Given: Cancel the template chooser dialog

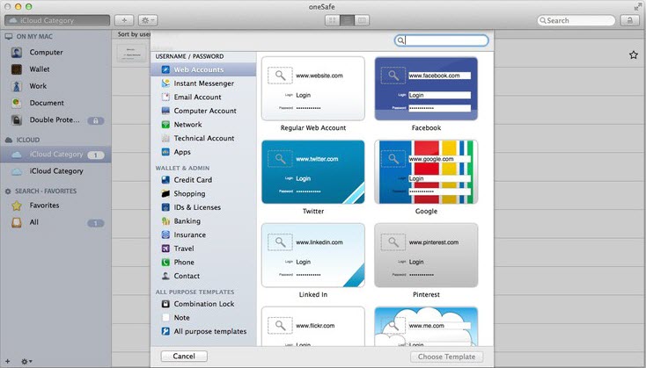Looking at the screenshot, I should coord(184,356).
